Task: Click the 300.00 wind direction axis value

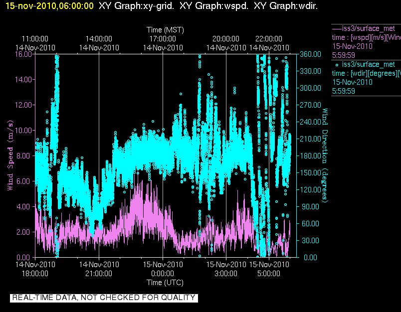Action: pos(310,88)
